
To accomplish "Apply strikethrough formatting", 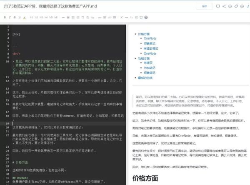I will pyautogui.click(x=15, y=18).
